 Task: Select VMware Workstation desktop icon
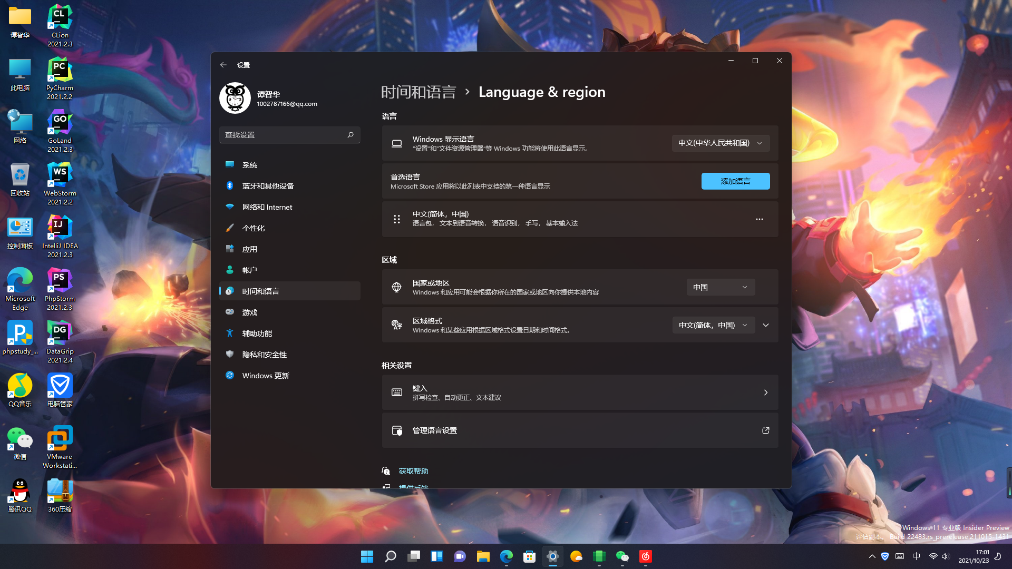(x=60, y=447)
